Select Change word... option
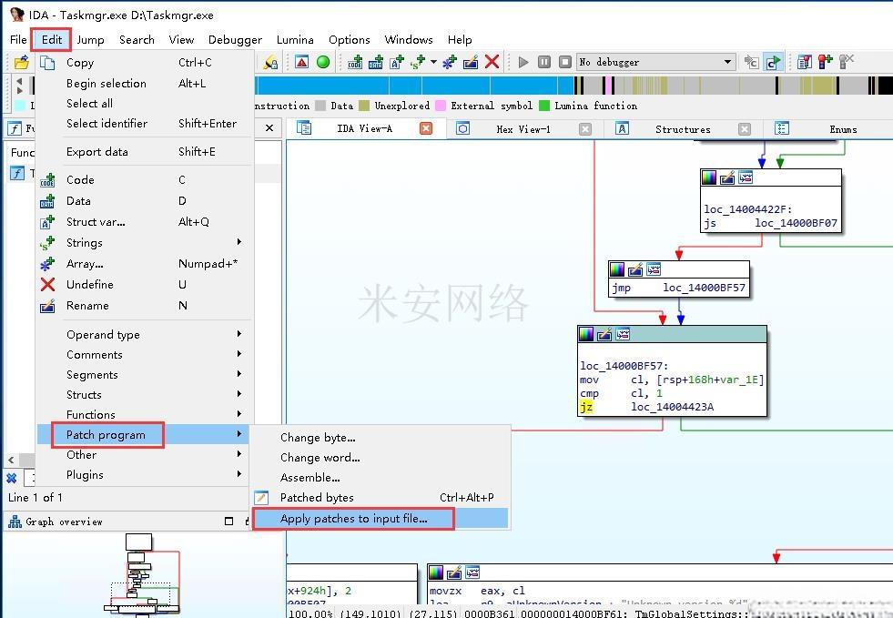Screen dimensions: 893x618 click(x=380, y=458)
